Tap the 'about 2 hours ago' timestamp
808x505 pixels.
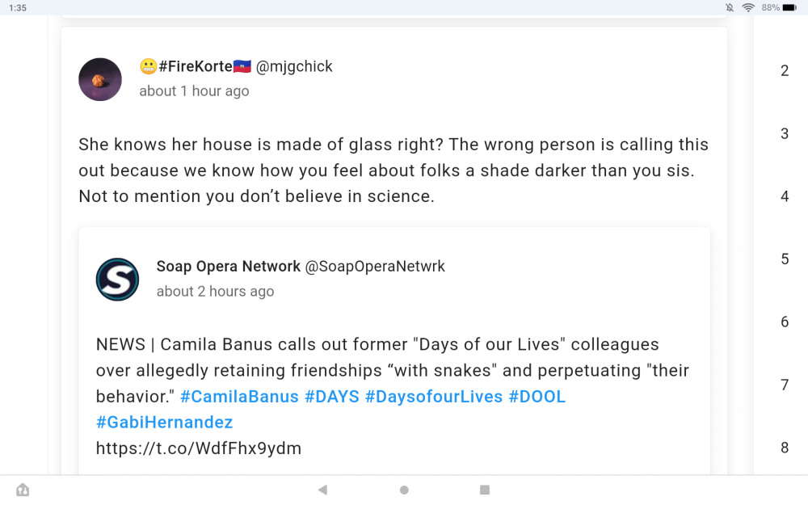tap(215, 292)
